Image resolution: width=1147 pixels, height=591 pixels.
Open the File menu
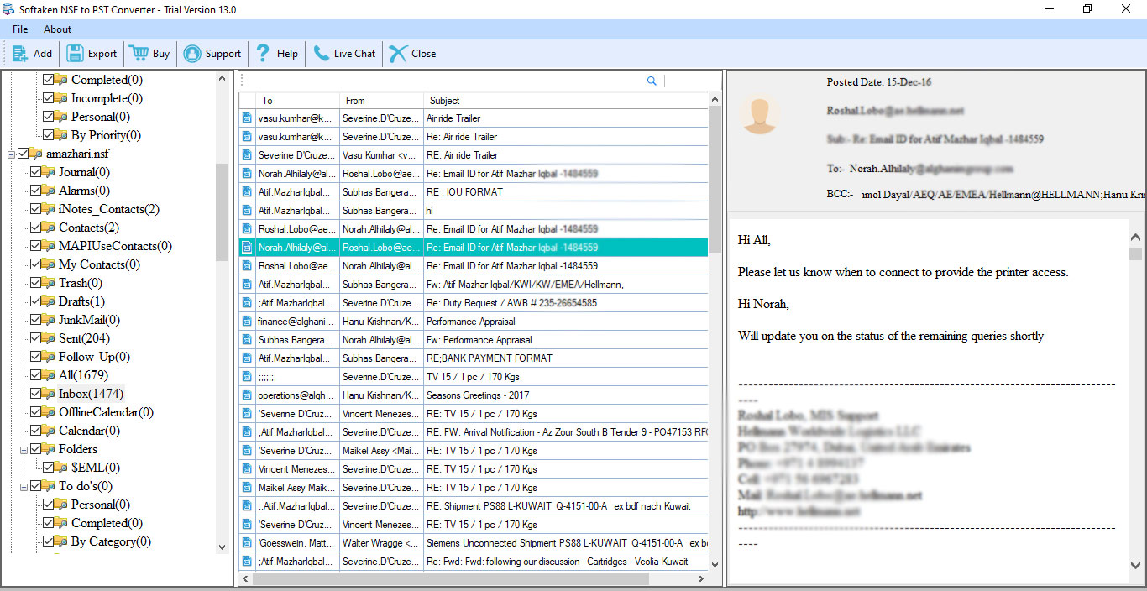click(x=20, y=29)
